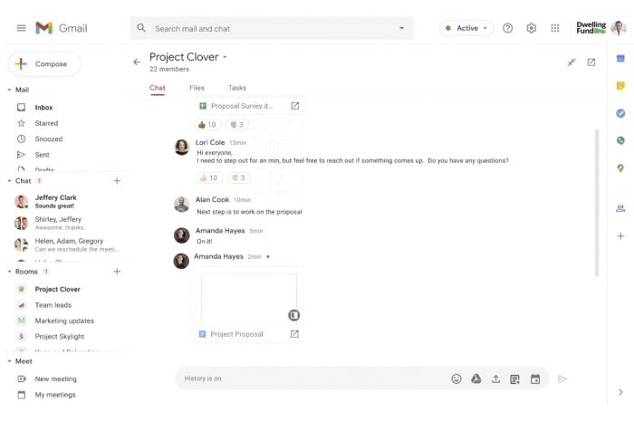Switch to the Chat tab
This screenshot has height=431, width=634.
click(158, 88)
